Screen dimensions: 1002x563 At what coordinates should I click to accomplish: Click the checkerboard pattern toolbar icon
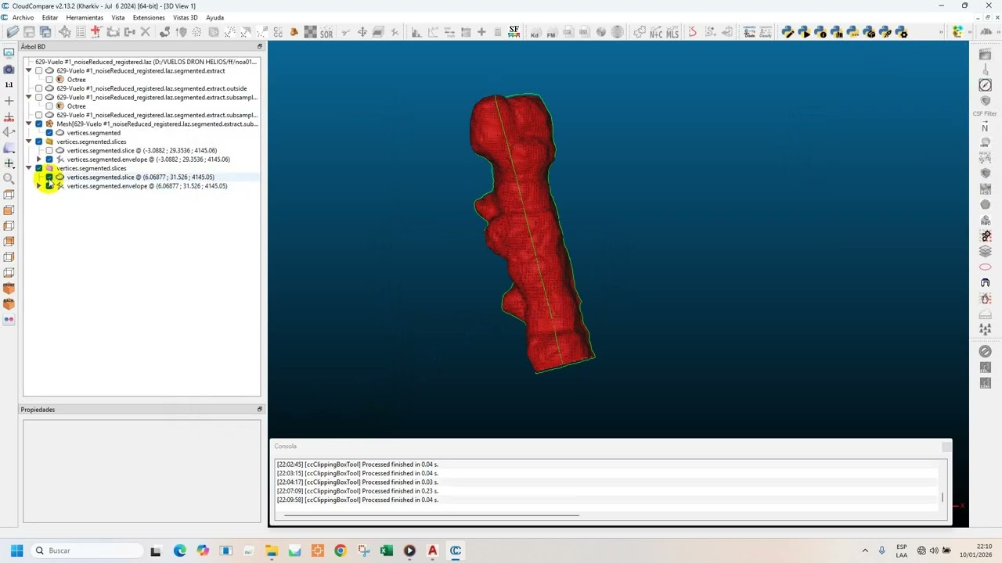click(310, 32)
